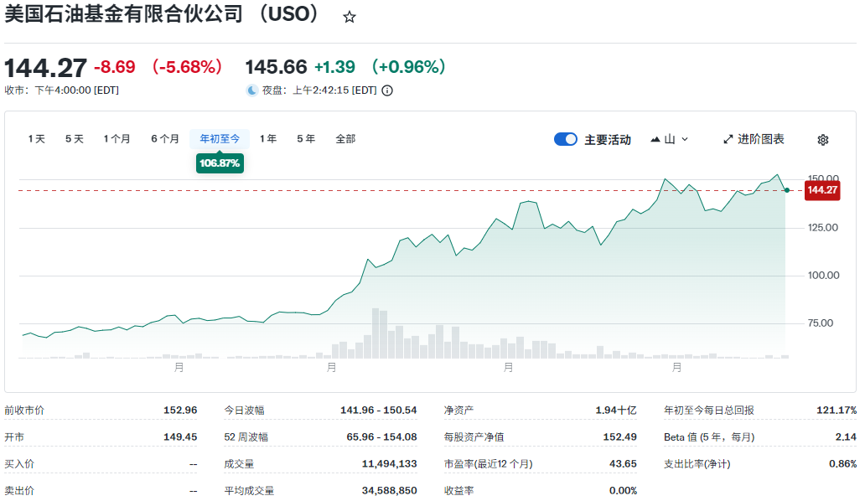Click the 106.87% year-to-date badge

click(220, 163)
